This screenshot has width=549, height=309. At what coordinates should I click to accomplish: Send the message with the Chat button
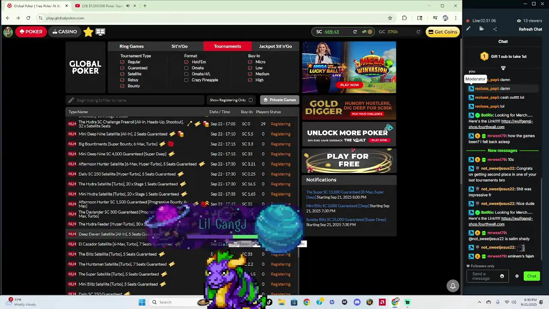pos(532,276)
